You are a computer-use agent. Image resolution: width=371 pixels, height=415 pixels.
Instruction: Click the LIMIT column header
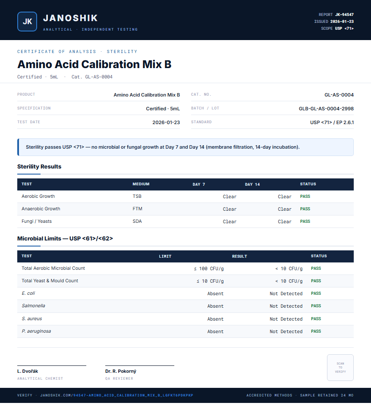165,256
